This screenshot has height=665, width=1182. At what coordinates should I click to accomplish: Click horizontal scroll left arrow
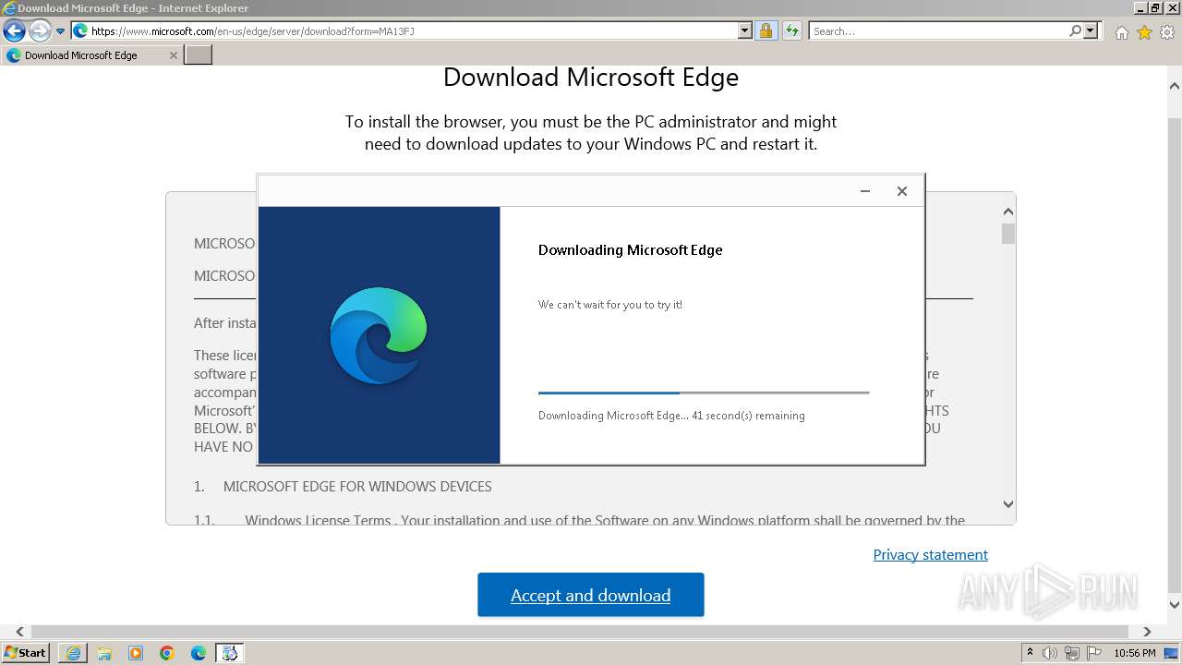point(19,633)
